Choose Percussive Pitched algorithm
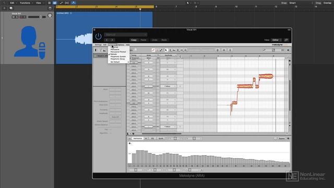Viewport: 334px width, 188px height. coord(118,52)
